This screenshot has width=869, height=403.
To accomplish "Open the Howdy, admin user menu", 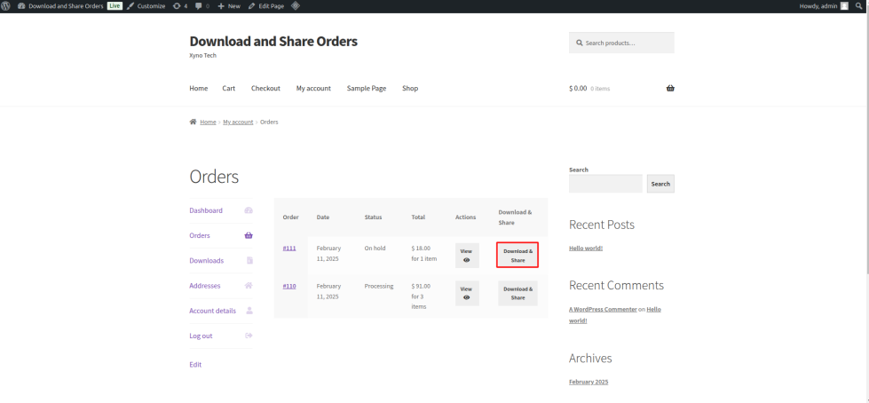I will (823, 5).
